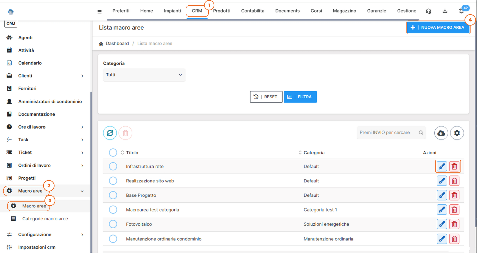Click the cloud download export icon
This screenshot has width=477, height=253.
coord(441,133)
